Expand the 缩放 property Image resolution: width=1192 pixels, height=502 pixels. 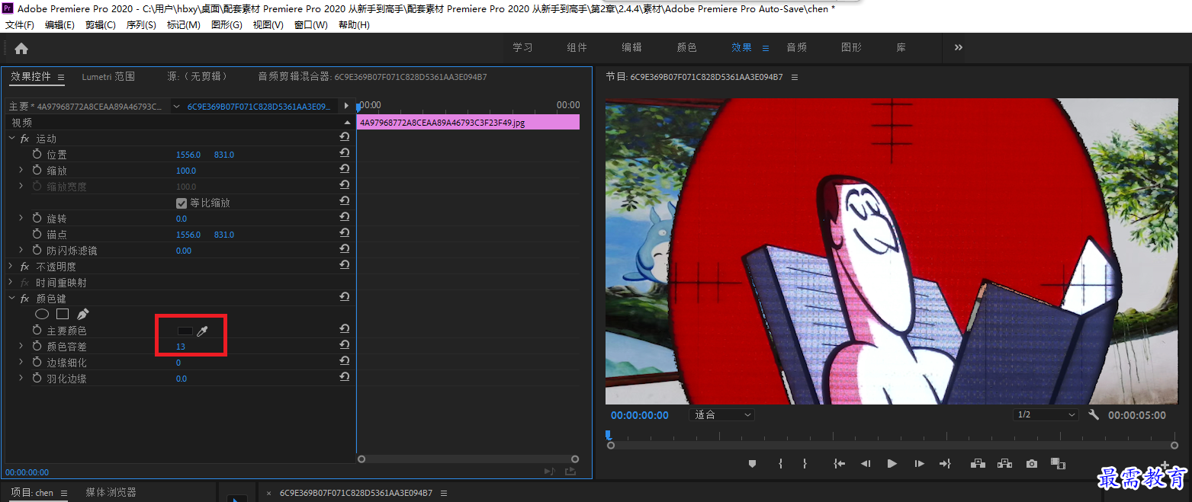point(21,170)
